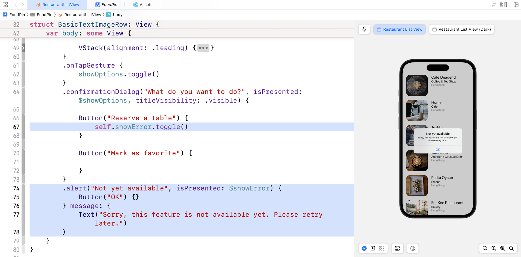
Task: Switch to the Assets tab
Action: pos(143,5)
